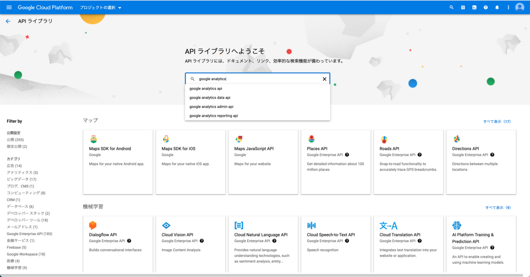Click the Roads API icon

click(x=384, y=139)
